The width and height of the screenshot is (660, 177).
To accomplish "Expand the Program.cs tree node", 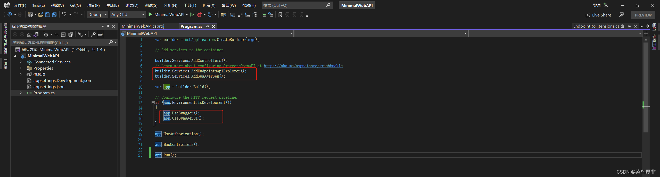I will pos(21,93).
